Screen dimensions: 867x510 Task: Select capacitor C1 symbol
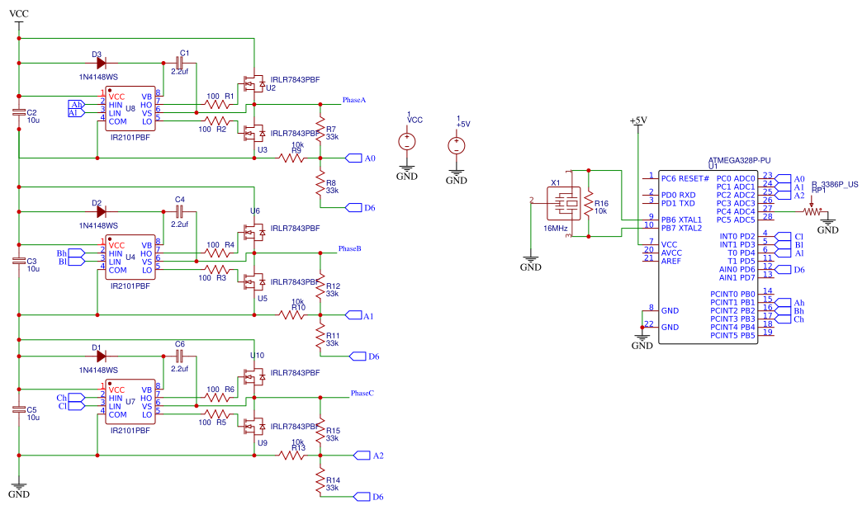[x=180, y=63]
